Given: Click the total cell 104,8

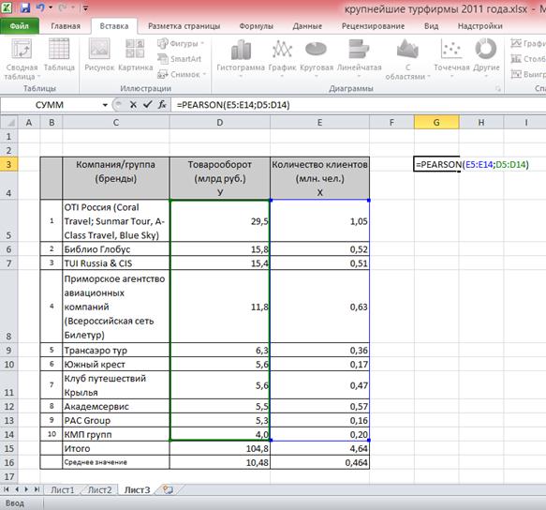Looking at the screenshot, I should click(x=220, y=448).
